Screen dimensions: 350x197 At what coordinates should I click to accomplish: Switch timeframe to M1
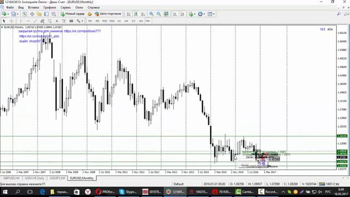pyautogui.click(x=90, y=21)
